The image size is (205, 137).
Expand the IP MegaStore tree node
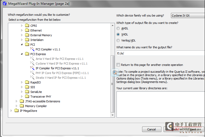click(11, 111)
